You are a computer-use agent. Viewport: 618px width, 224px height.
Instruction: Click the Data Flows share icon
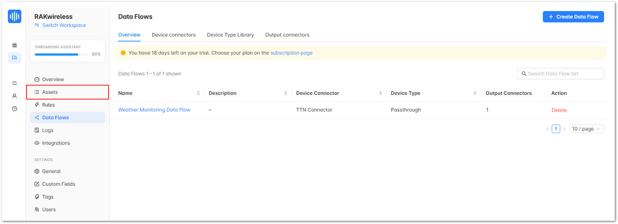37,117
